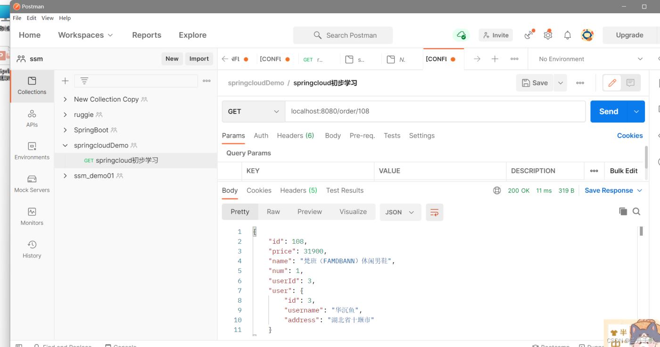Open the comments speech bubble icon

pyautogui.click(x=631, y=83)
